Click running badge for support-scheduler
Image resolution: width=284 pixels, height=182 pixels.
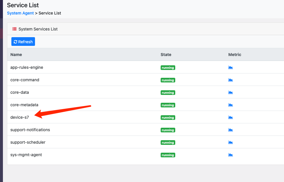pos(168,143)
